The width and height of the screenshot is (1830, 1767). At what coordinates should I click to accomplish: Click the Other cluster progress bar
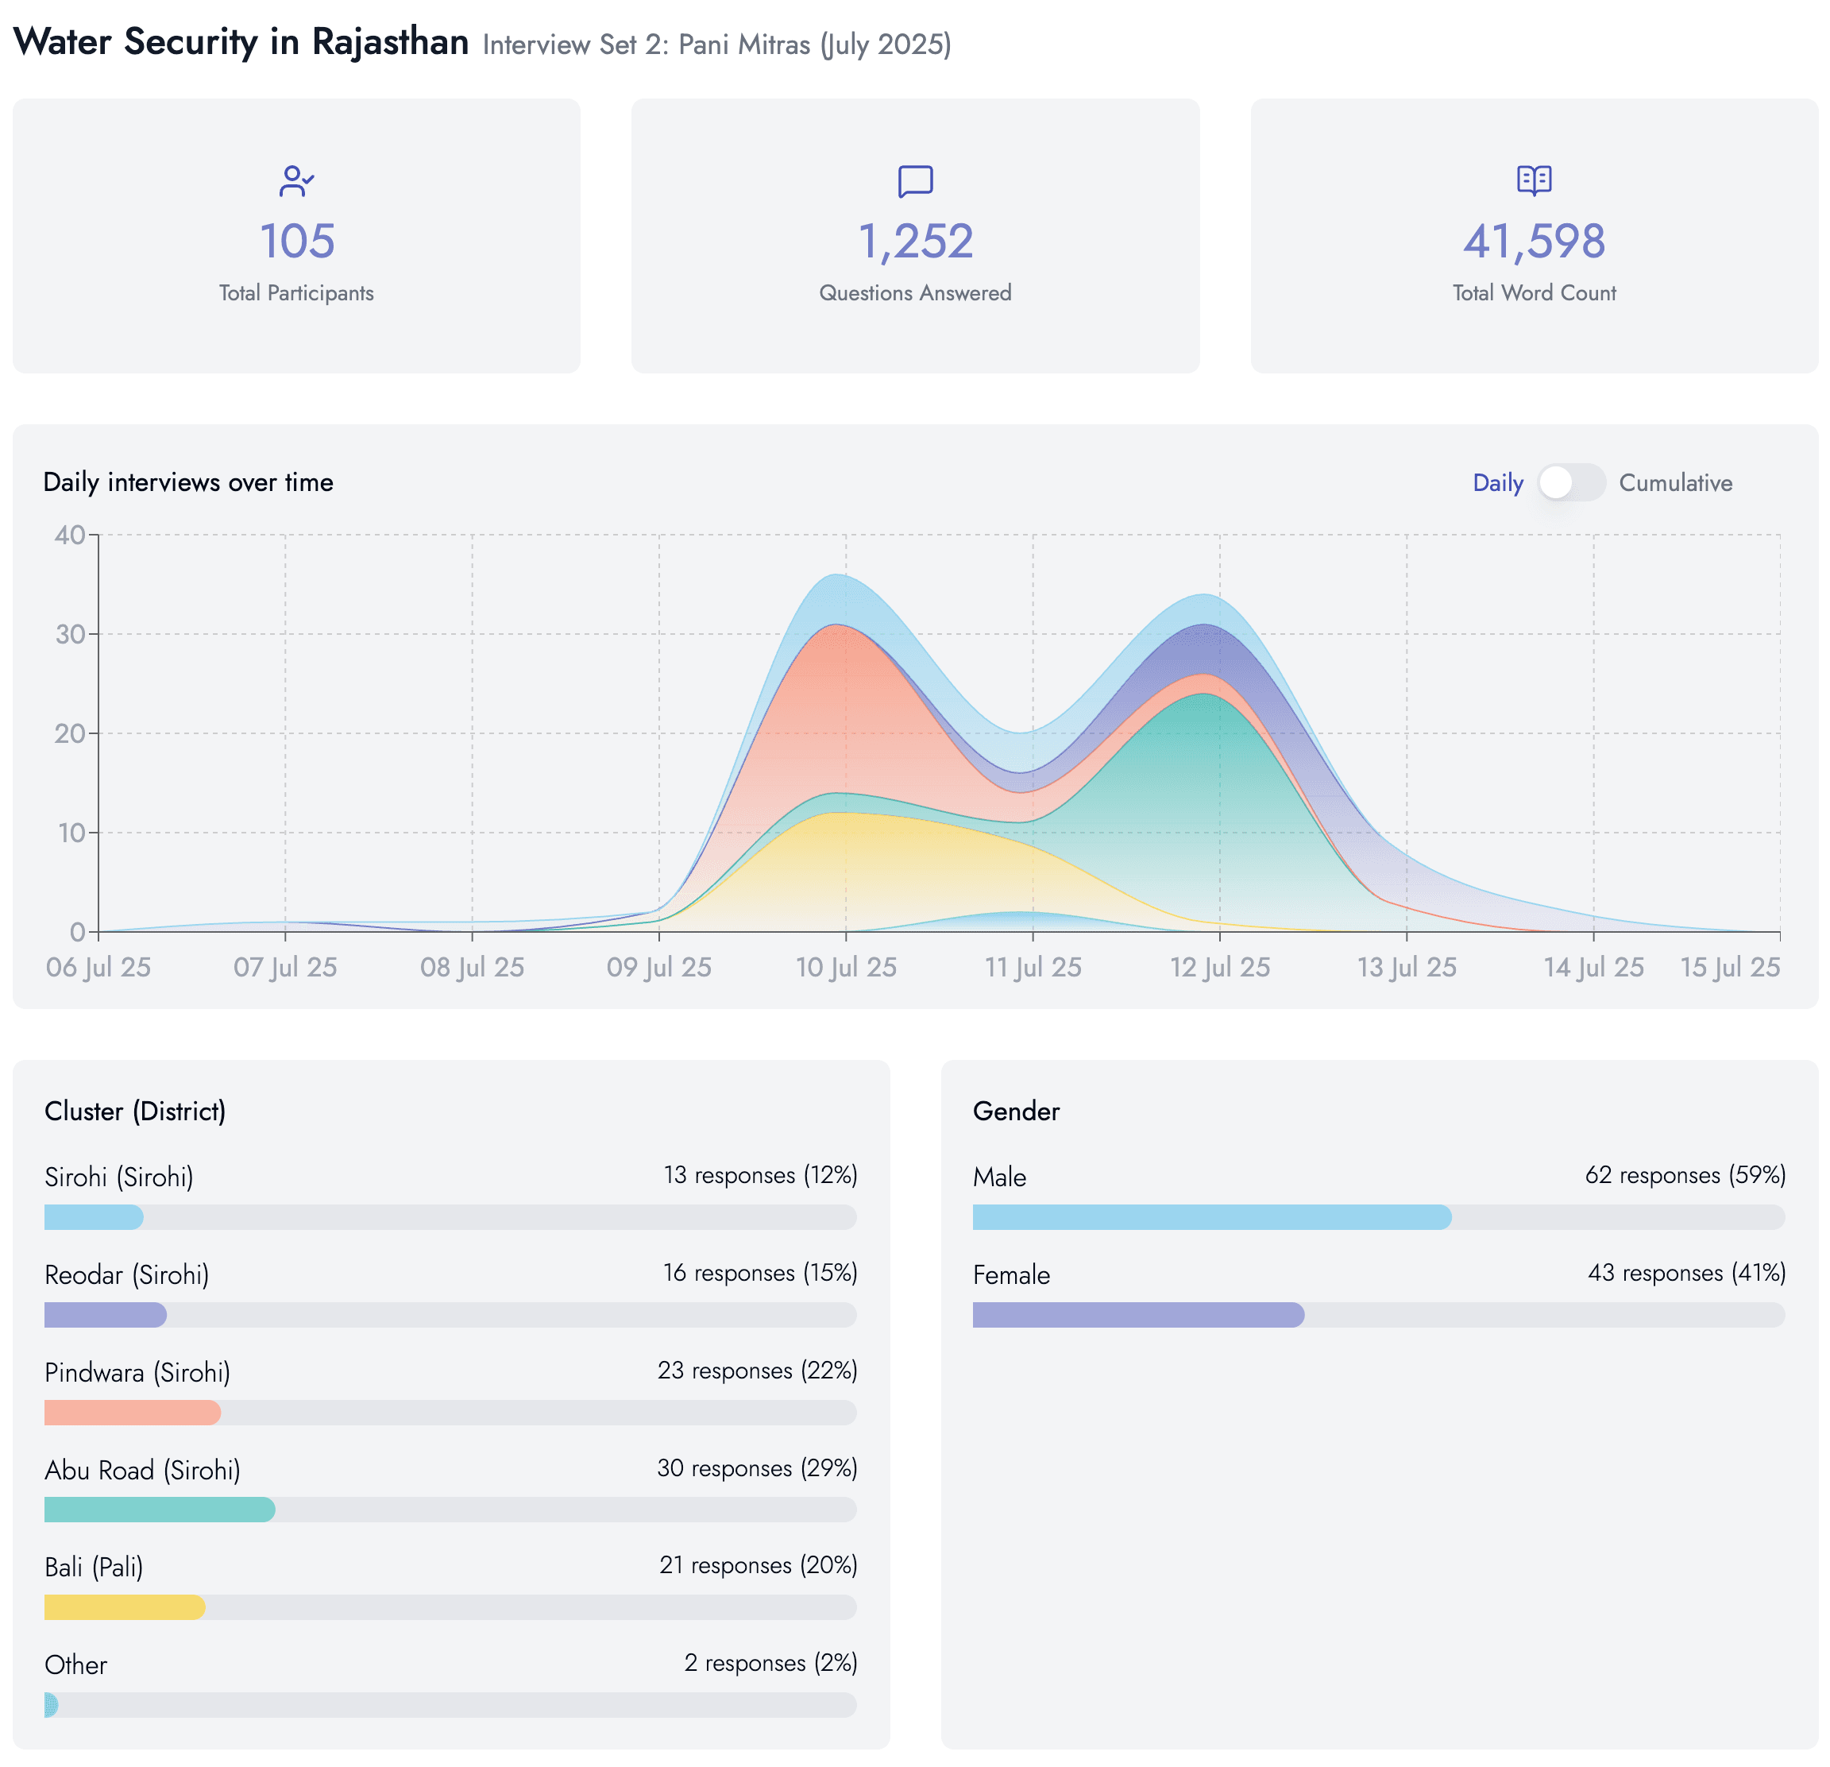450,1704
